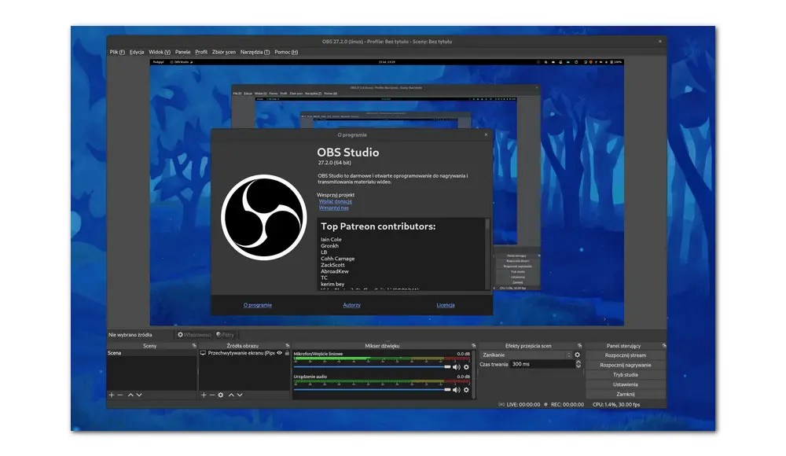Click the Filtry button

(225, 335)
